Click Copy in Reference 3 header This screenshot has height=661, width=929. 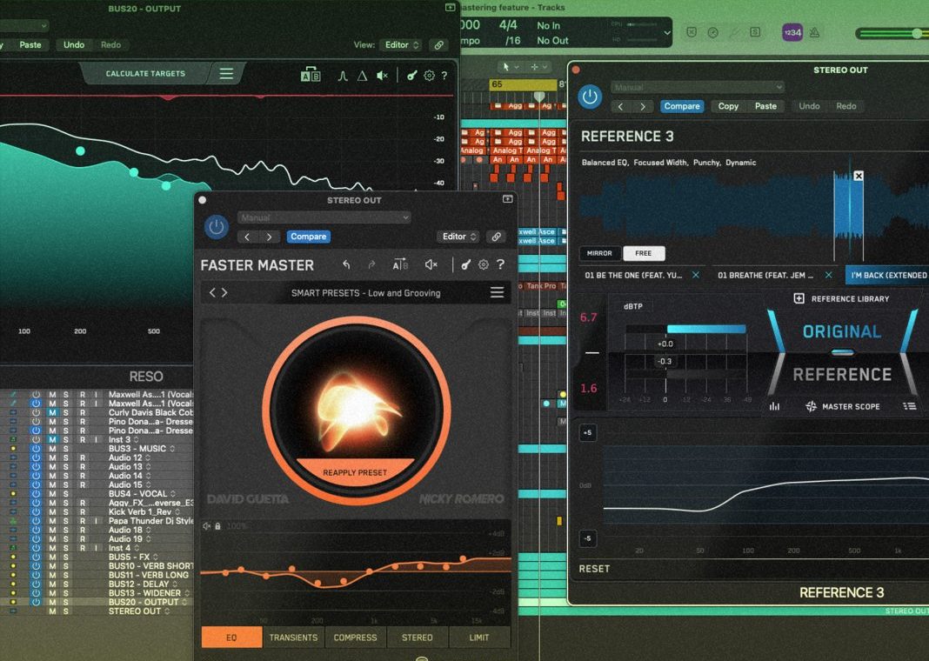tap(728, 106)
